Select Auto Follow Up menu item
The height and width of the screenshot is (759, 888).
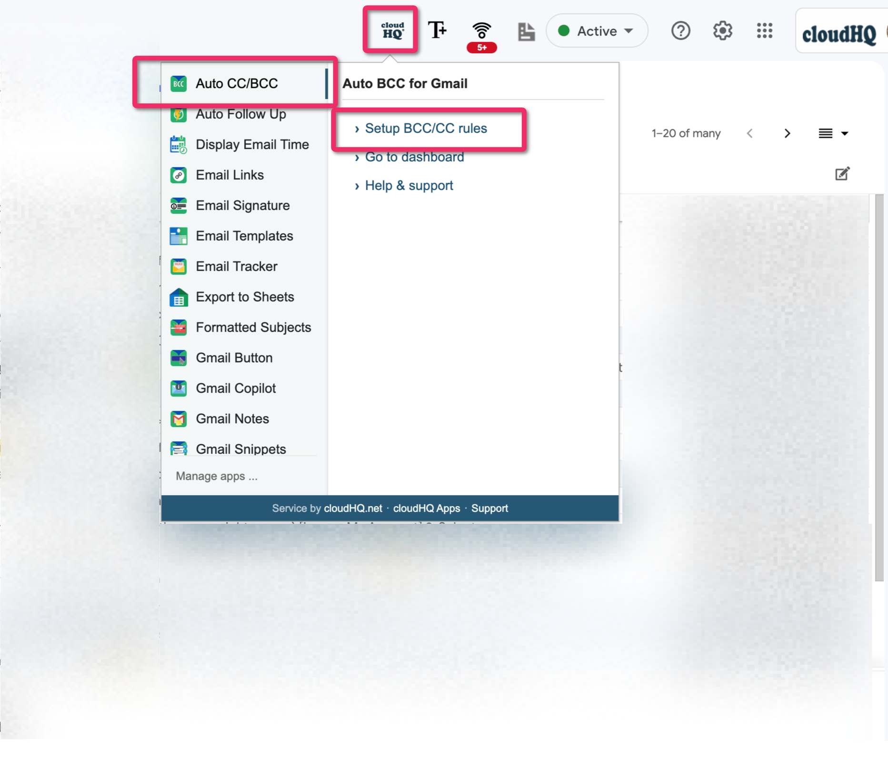(x=244, y=114)
